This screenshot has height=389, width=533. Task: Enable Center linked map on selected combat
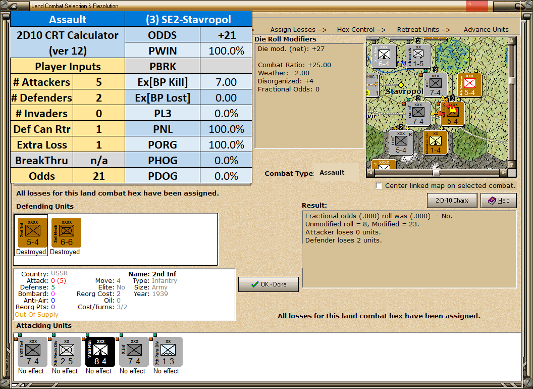pos(379,186)
